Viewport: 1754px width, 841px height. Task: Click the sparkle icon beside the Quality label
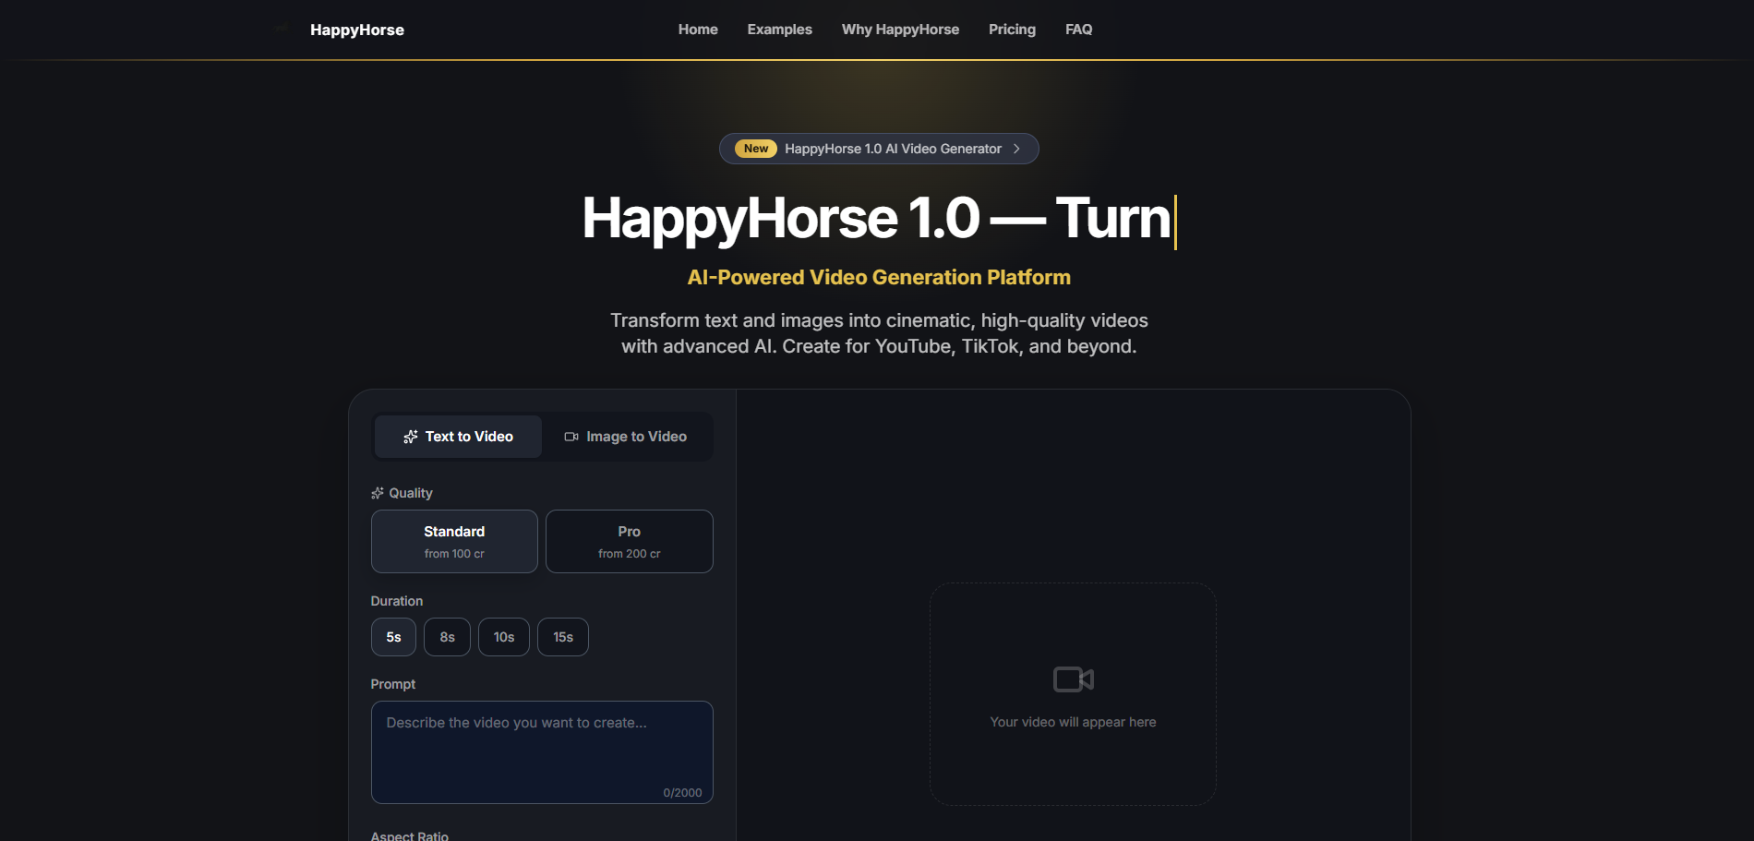click(x=377, y=492)
